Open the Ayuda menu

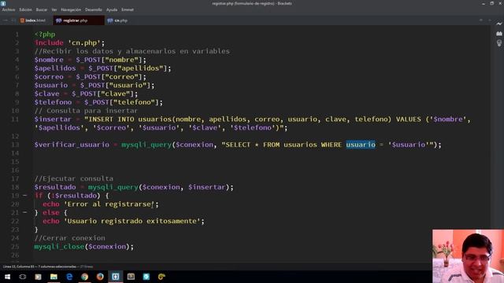click(112, 9)
